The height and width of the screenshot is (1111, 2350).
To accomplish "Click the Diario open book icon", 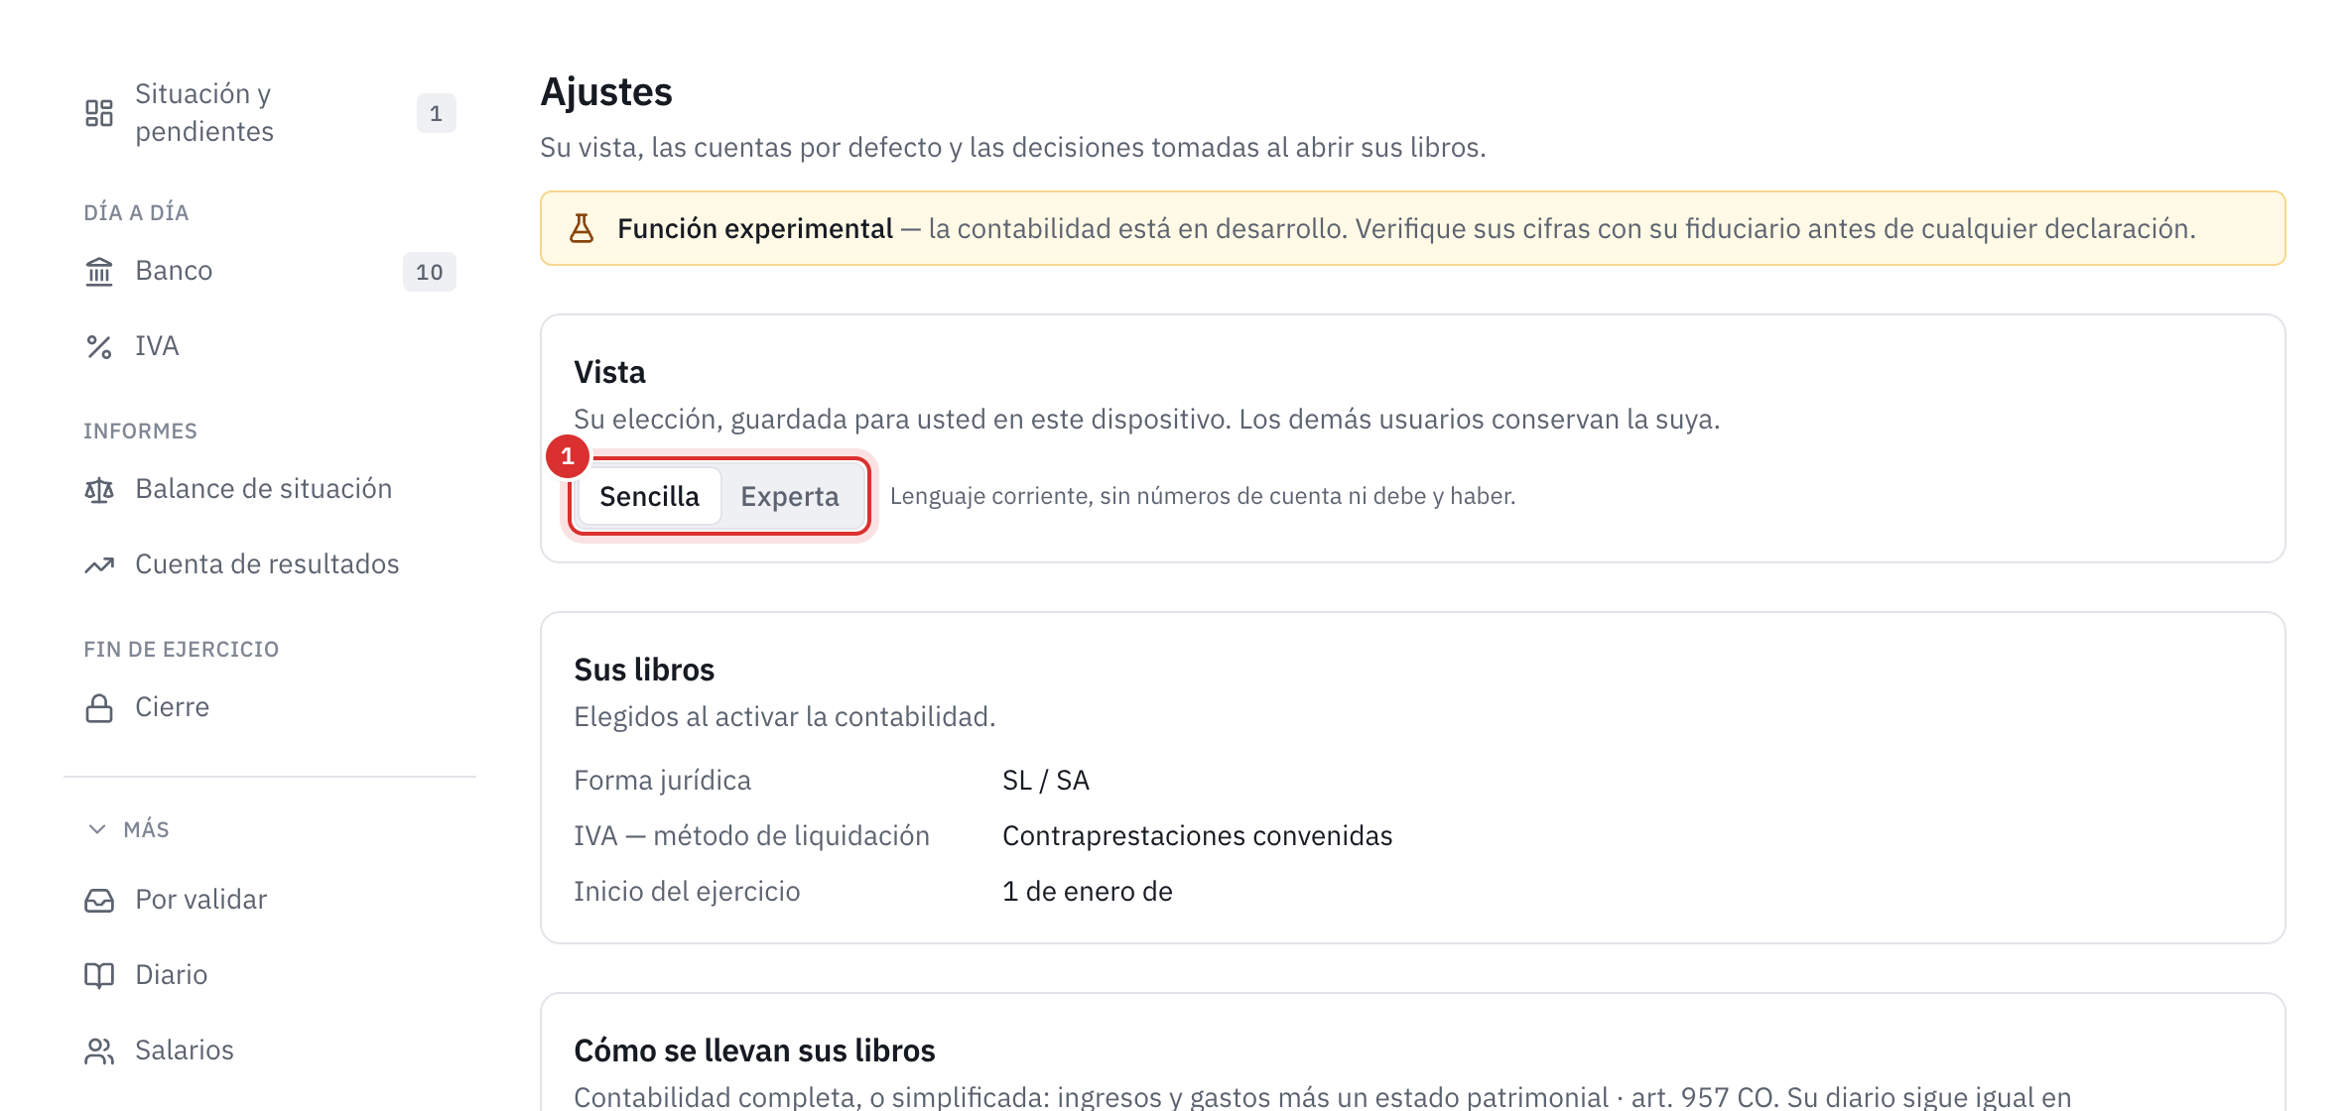I will click(x=99, y=976).
